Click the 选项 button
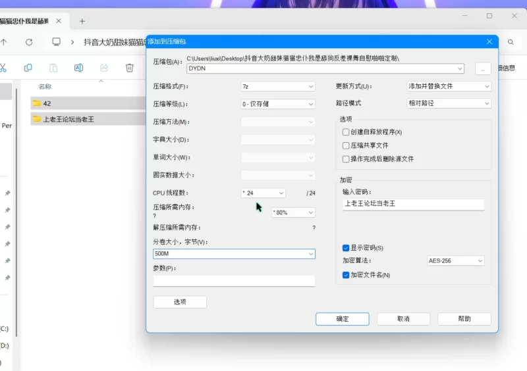 180,302
